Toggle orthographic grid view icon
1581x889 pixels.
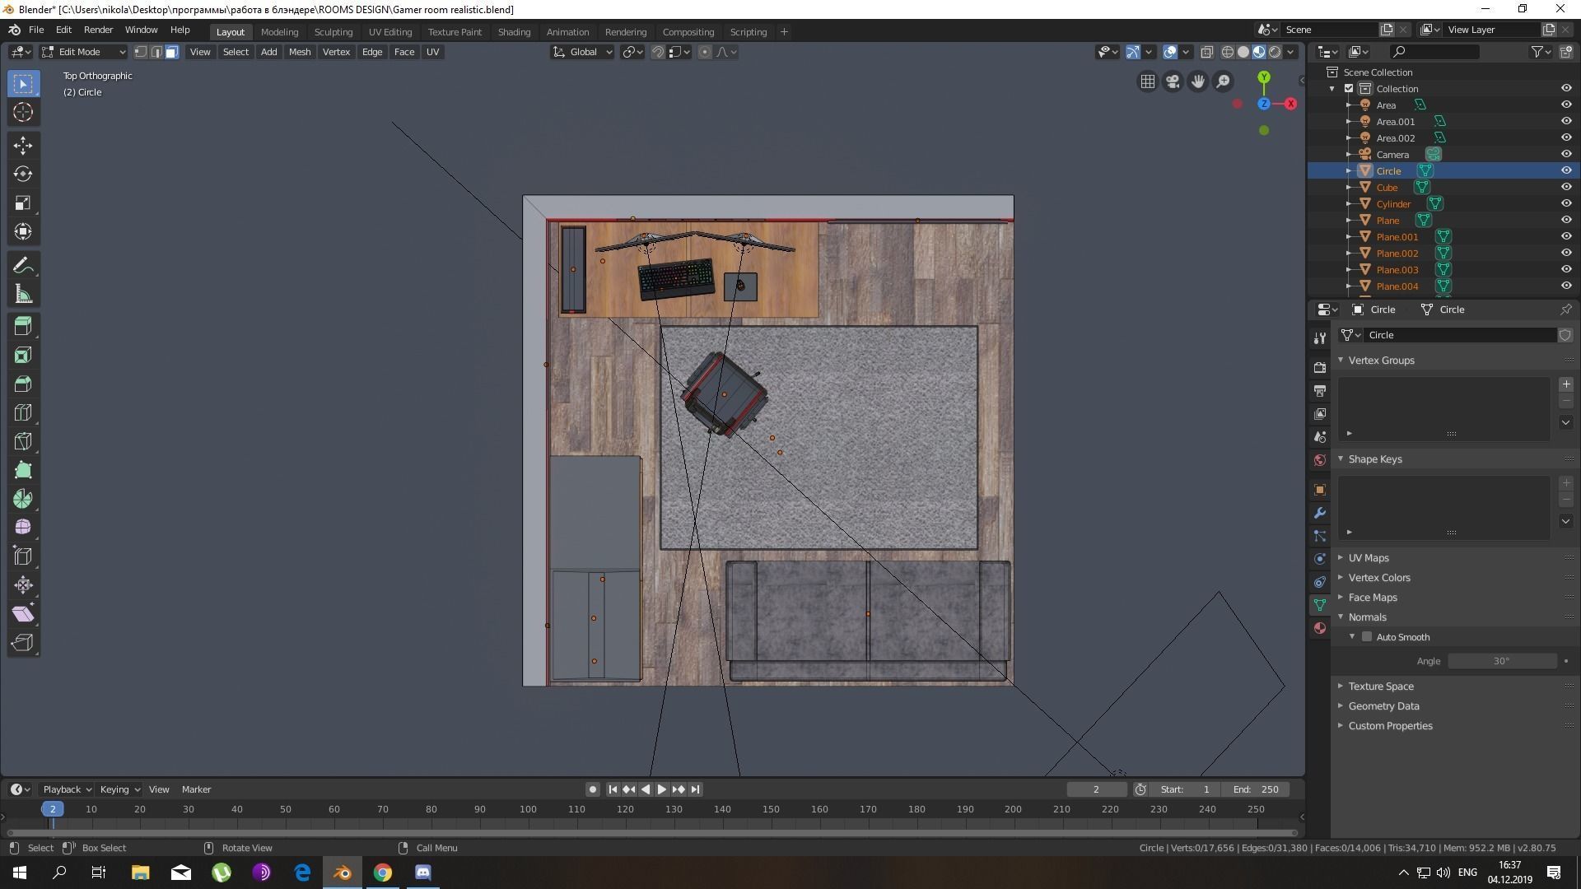coord(1147,81)
